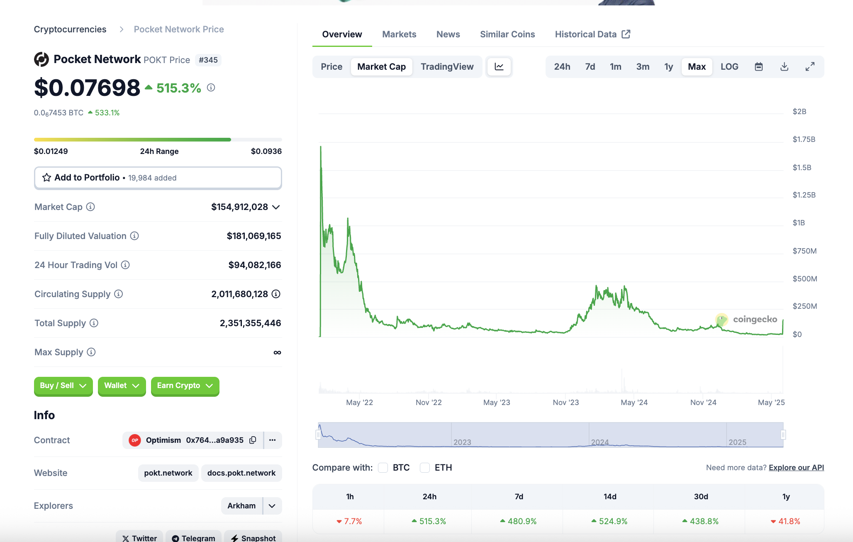Image resolution: width=853 pixels, height=542 pixels.
Task: Switch to the Markets tab
Action: click(x=399, y=34)
